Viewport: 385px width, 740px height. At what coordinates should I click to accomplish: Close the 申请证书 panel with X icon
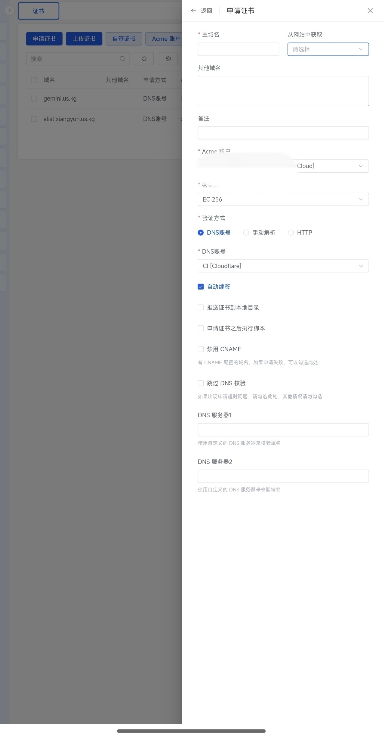coord(370,11)
